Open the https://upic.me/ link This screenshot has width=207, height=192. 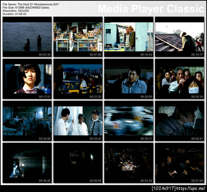coord(191,188)
